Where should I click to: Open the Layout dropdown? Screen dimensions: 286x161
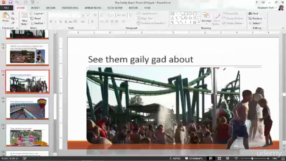(x=38, y=13)
